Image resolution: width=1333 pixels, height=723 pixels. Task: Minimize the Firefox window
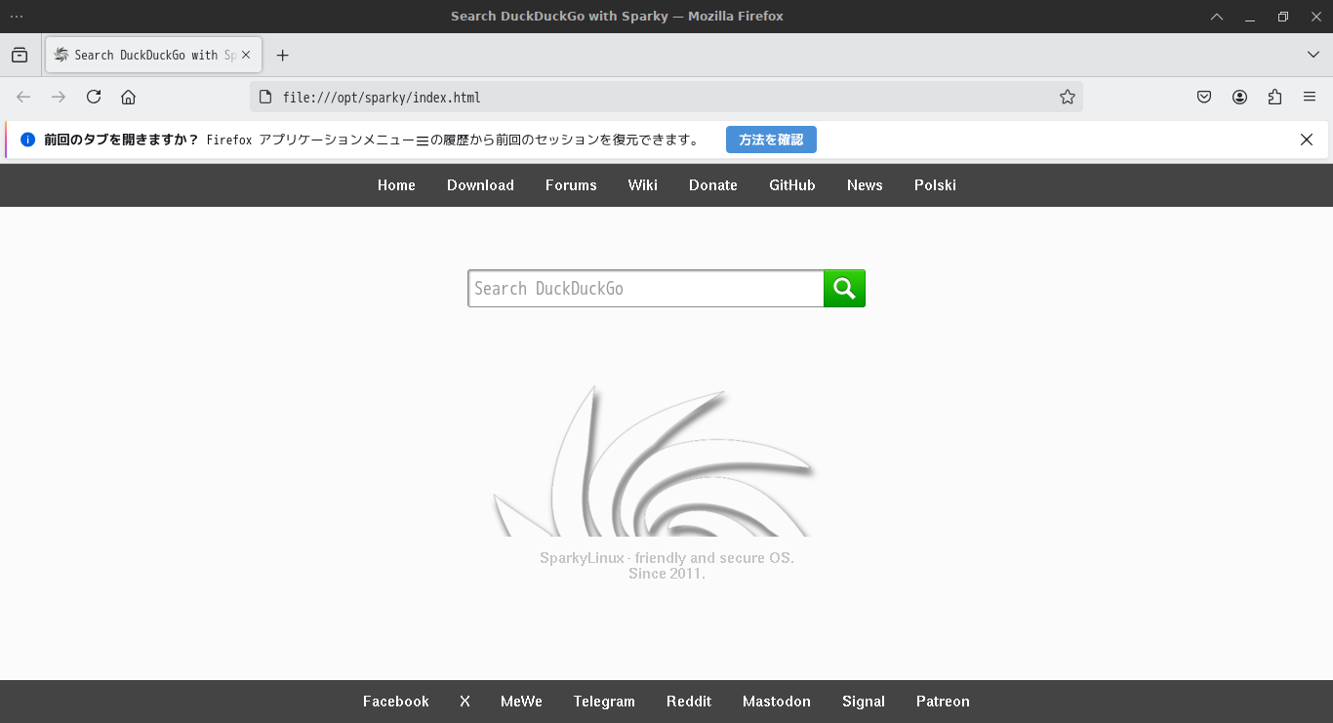coord(1250,17)
